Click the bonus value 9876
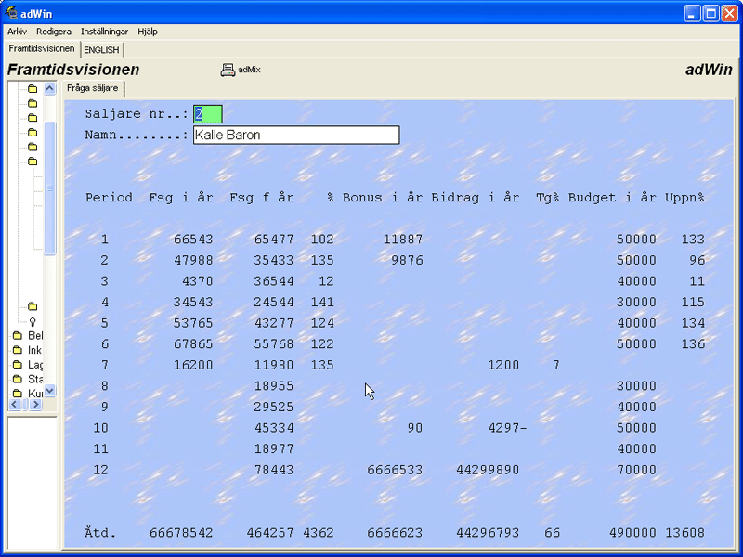This screenshot has height=557, width=743. coord(407,260)
